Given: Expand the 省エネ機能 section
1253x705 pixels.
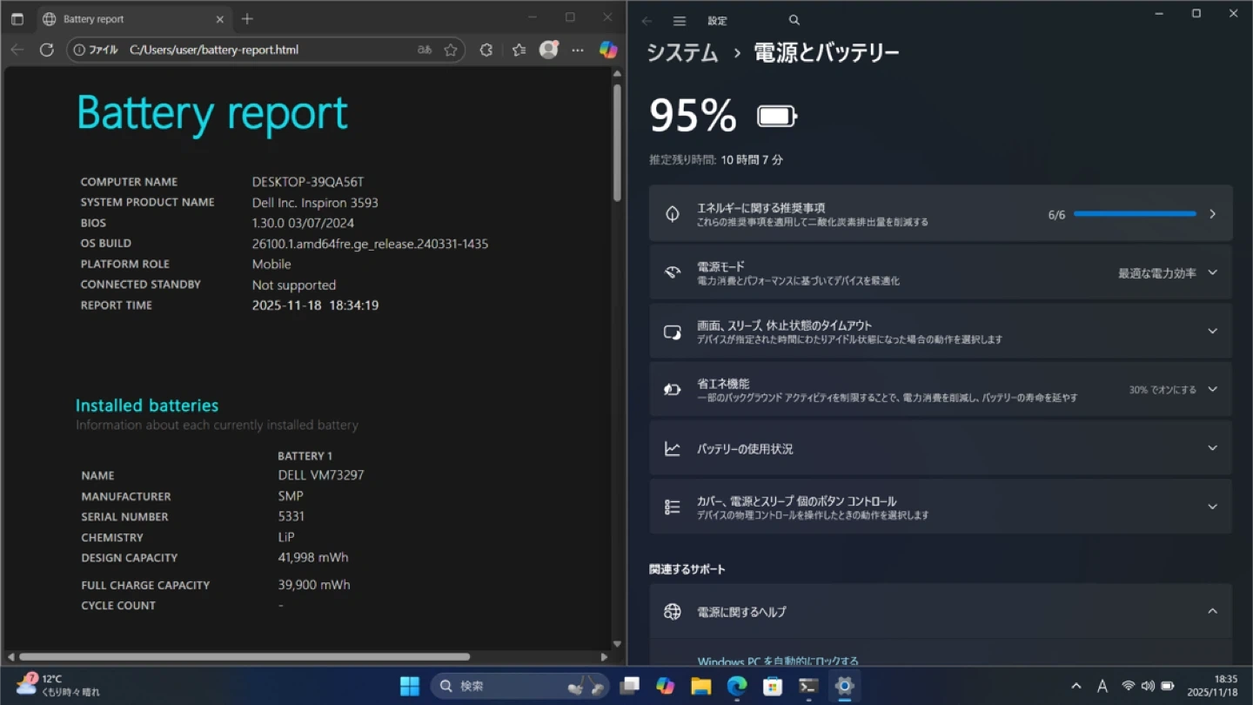Looking at the screenshot, I should coord(1212,389).
